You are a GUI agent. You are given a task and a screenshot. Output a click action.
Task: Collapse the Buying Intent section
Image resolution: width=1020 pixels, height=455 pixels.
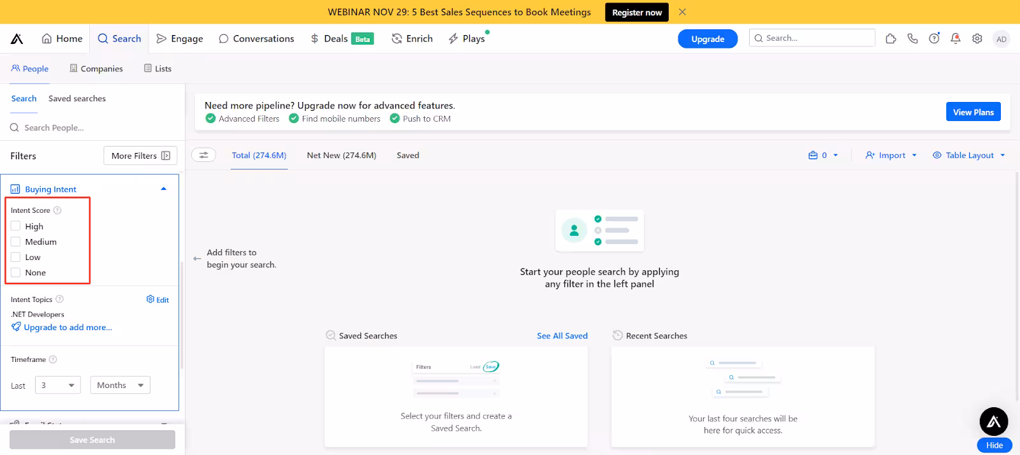coord(163,189)
